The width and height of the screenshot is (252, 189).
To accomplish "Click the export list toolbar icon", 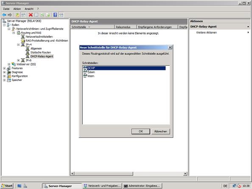I will point(48,15).
